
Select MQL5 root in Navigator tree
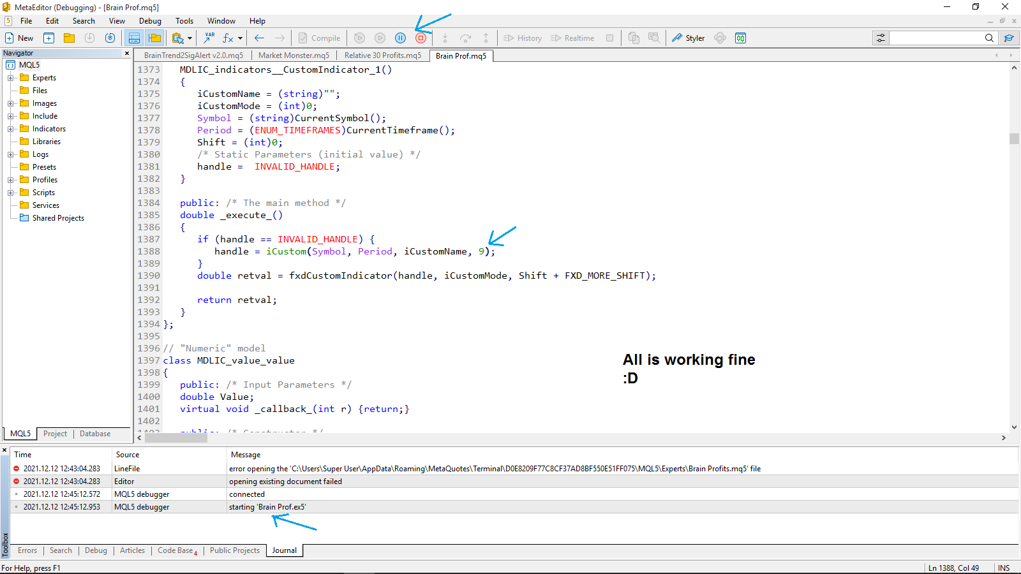pyautogui.click(x=29, y=65)
